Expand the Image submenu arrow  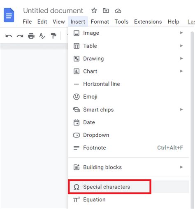(181, 33)
